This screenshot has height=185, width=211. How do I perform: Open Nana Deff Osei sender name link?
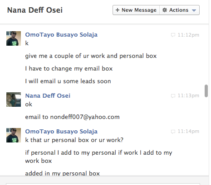click(x=48, y=96)
